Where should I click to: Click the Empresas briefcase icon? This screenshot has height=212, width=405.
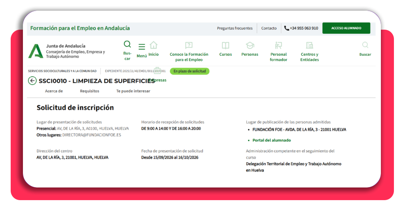(x=157, y=70)
